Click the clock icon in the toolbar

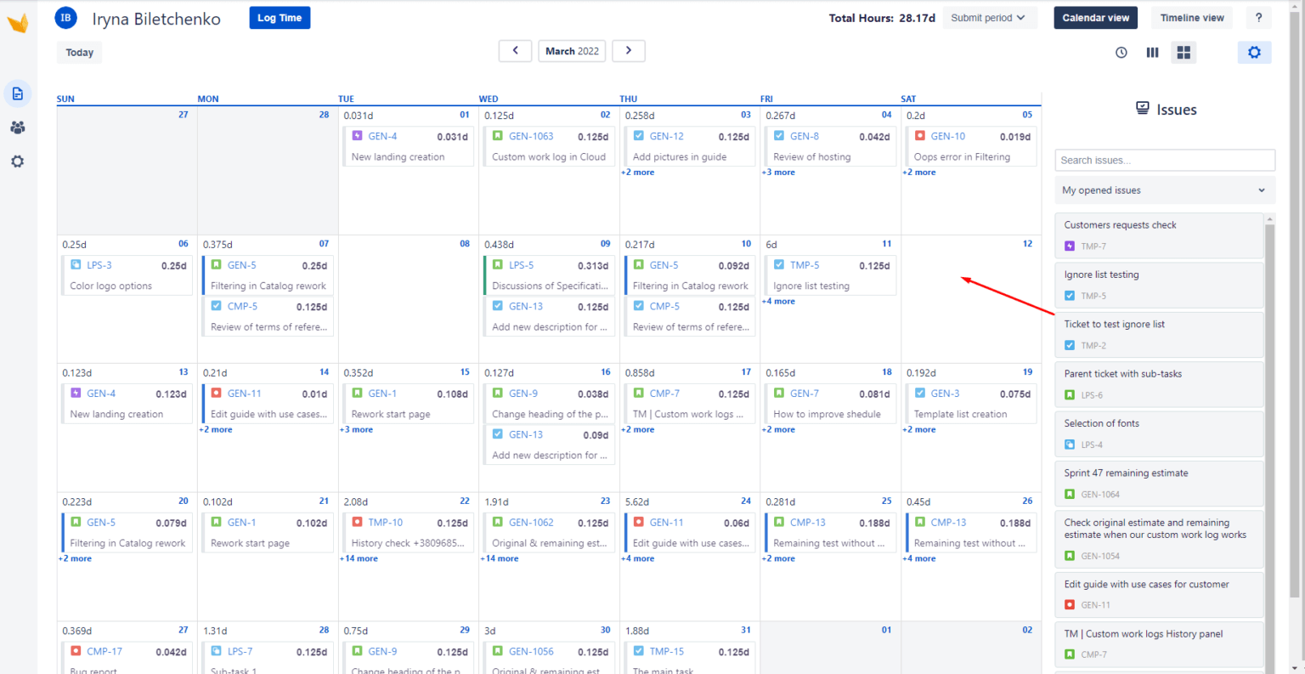pyautogui.click(x=1121, y=52)
